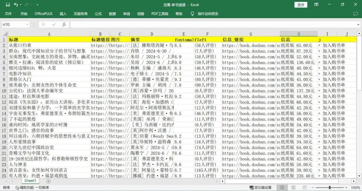
Task: Select column G header
Action: (x=251, y=34)
